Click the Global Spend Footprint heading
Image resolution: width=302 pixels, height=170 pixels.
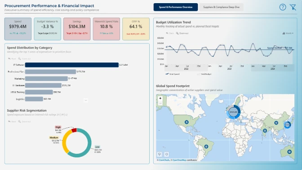click(x=173, y=86)
